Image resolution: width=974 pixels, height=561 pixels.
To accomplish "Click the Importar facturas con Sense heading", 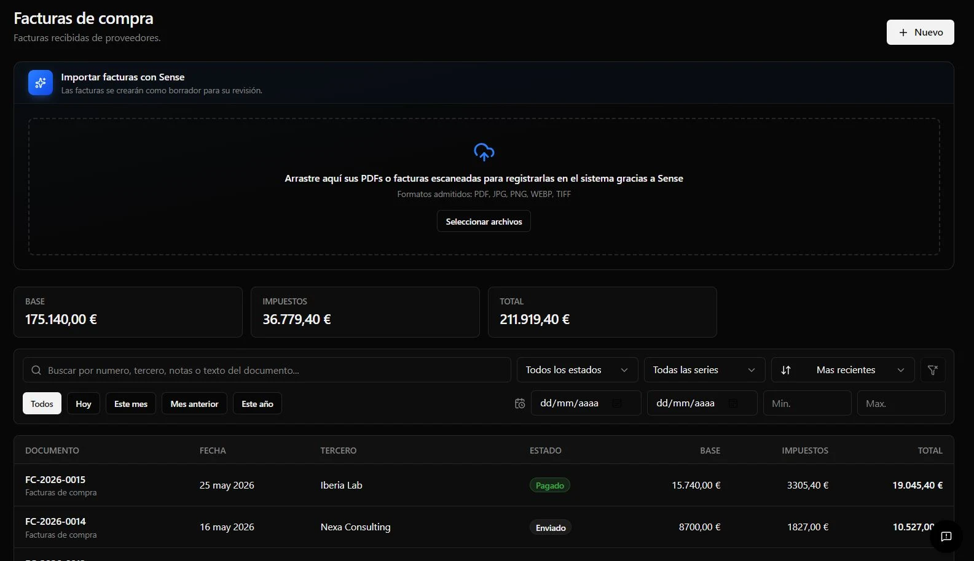I will 123,77.
